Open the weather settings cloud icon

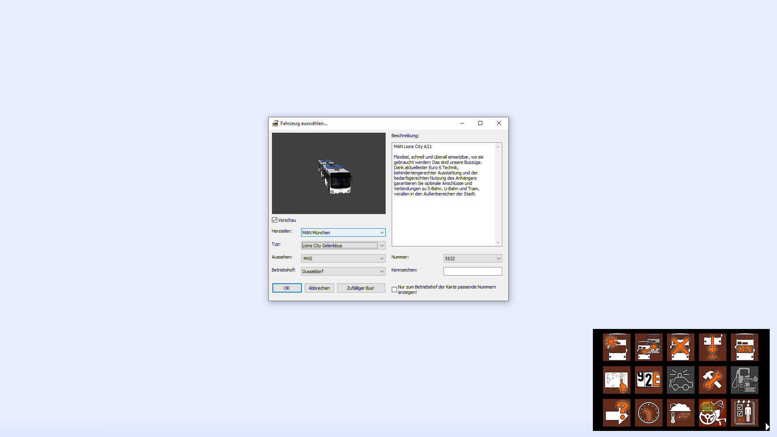(x=681, y=413)
